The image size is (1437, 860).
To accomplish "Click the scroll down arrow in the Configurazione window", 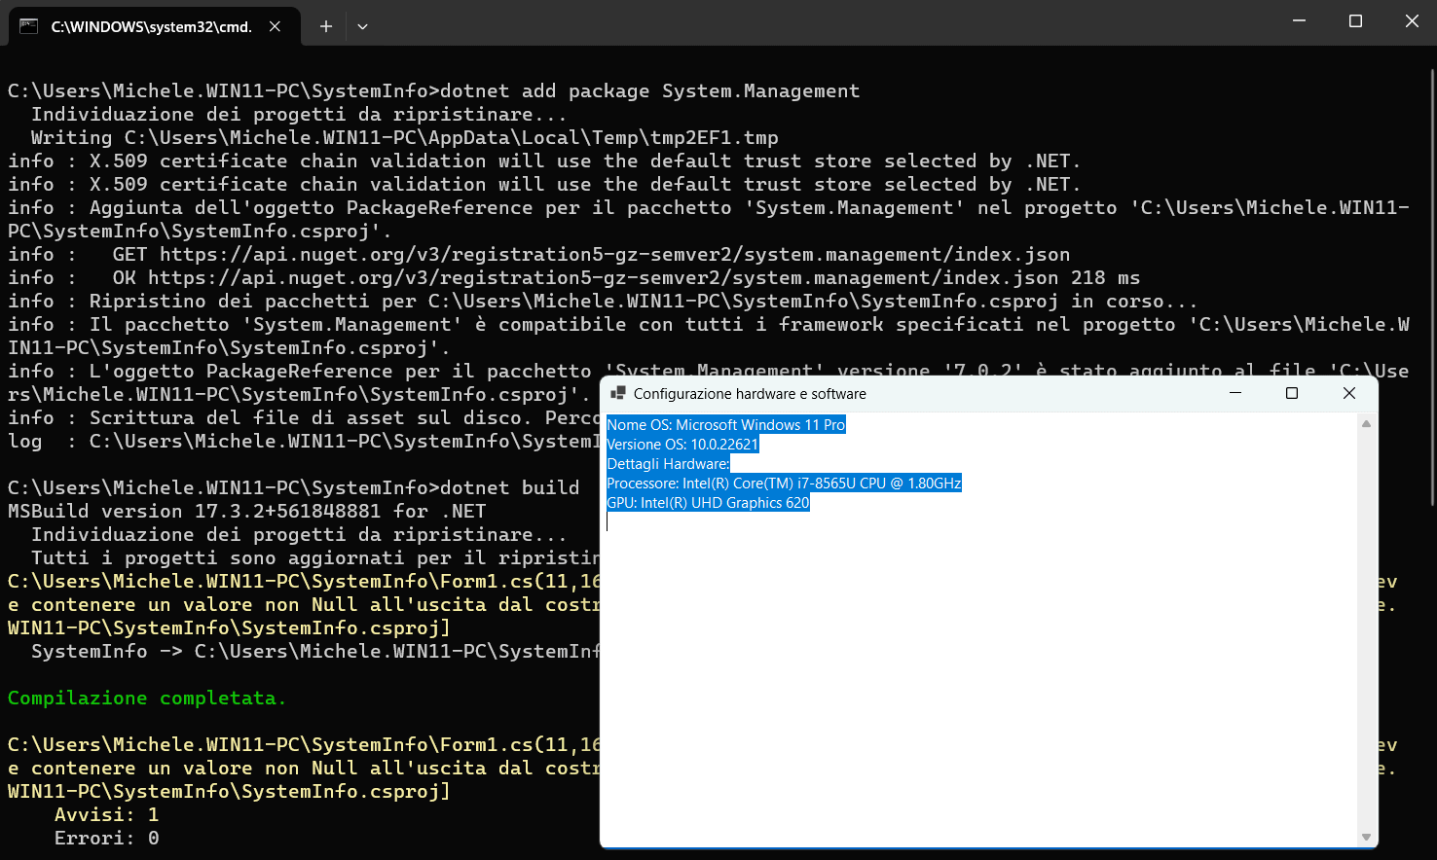I will pyautogui.click(x=1366, y=838).
